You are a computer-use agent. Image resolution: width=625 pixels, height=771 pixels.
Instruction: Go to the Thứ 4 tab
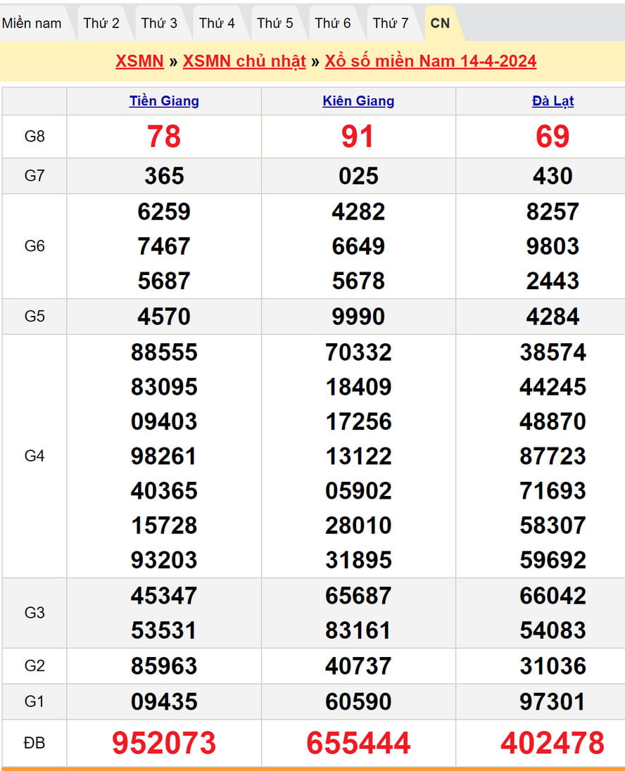tap(217, 23)
